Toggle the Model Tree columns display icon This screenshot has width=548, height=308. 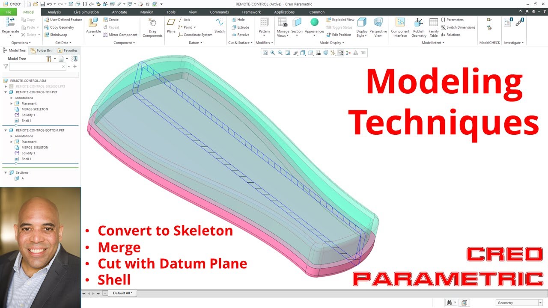(x=74, y=59)
